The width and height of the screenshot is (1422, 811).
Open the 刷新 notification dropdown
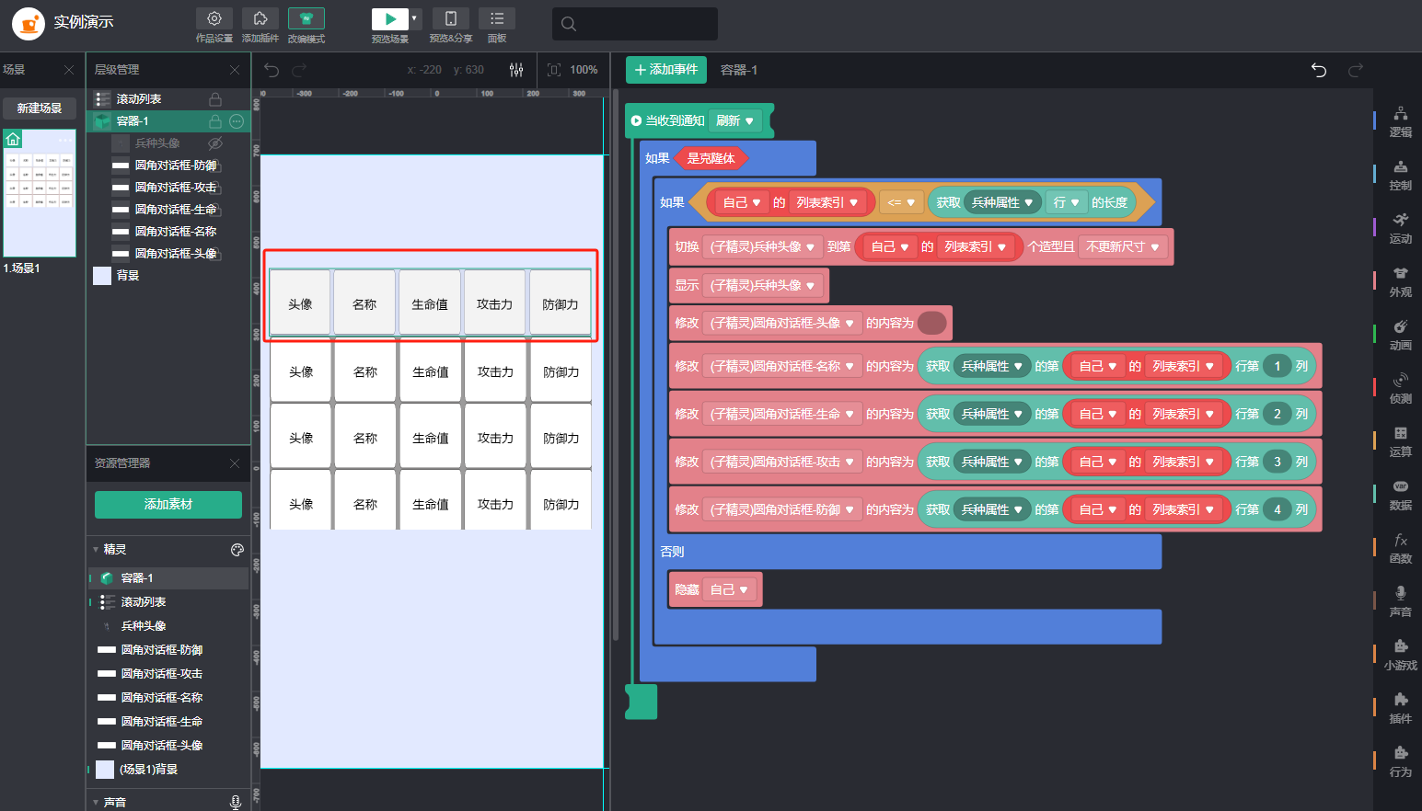point(735,121)
